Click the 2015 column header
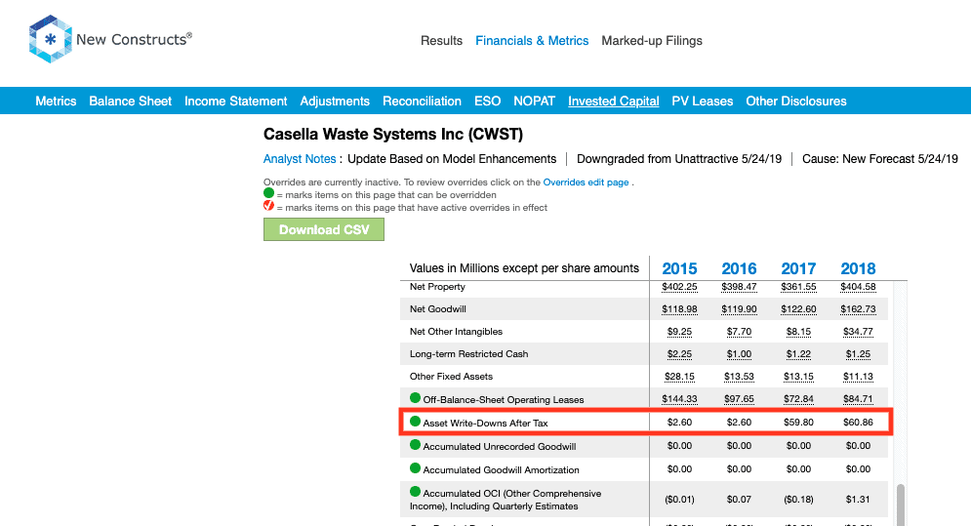 point(679,268)
